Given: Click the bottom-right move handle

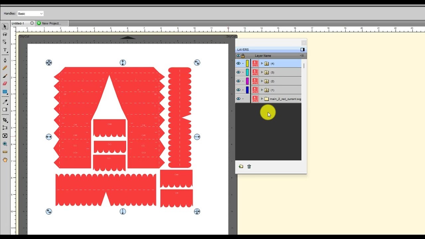Looking at the screenshot, I should [x=197, y=211].
